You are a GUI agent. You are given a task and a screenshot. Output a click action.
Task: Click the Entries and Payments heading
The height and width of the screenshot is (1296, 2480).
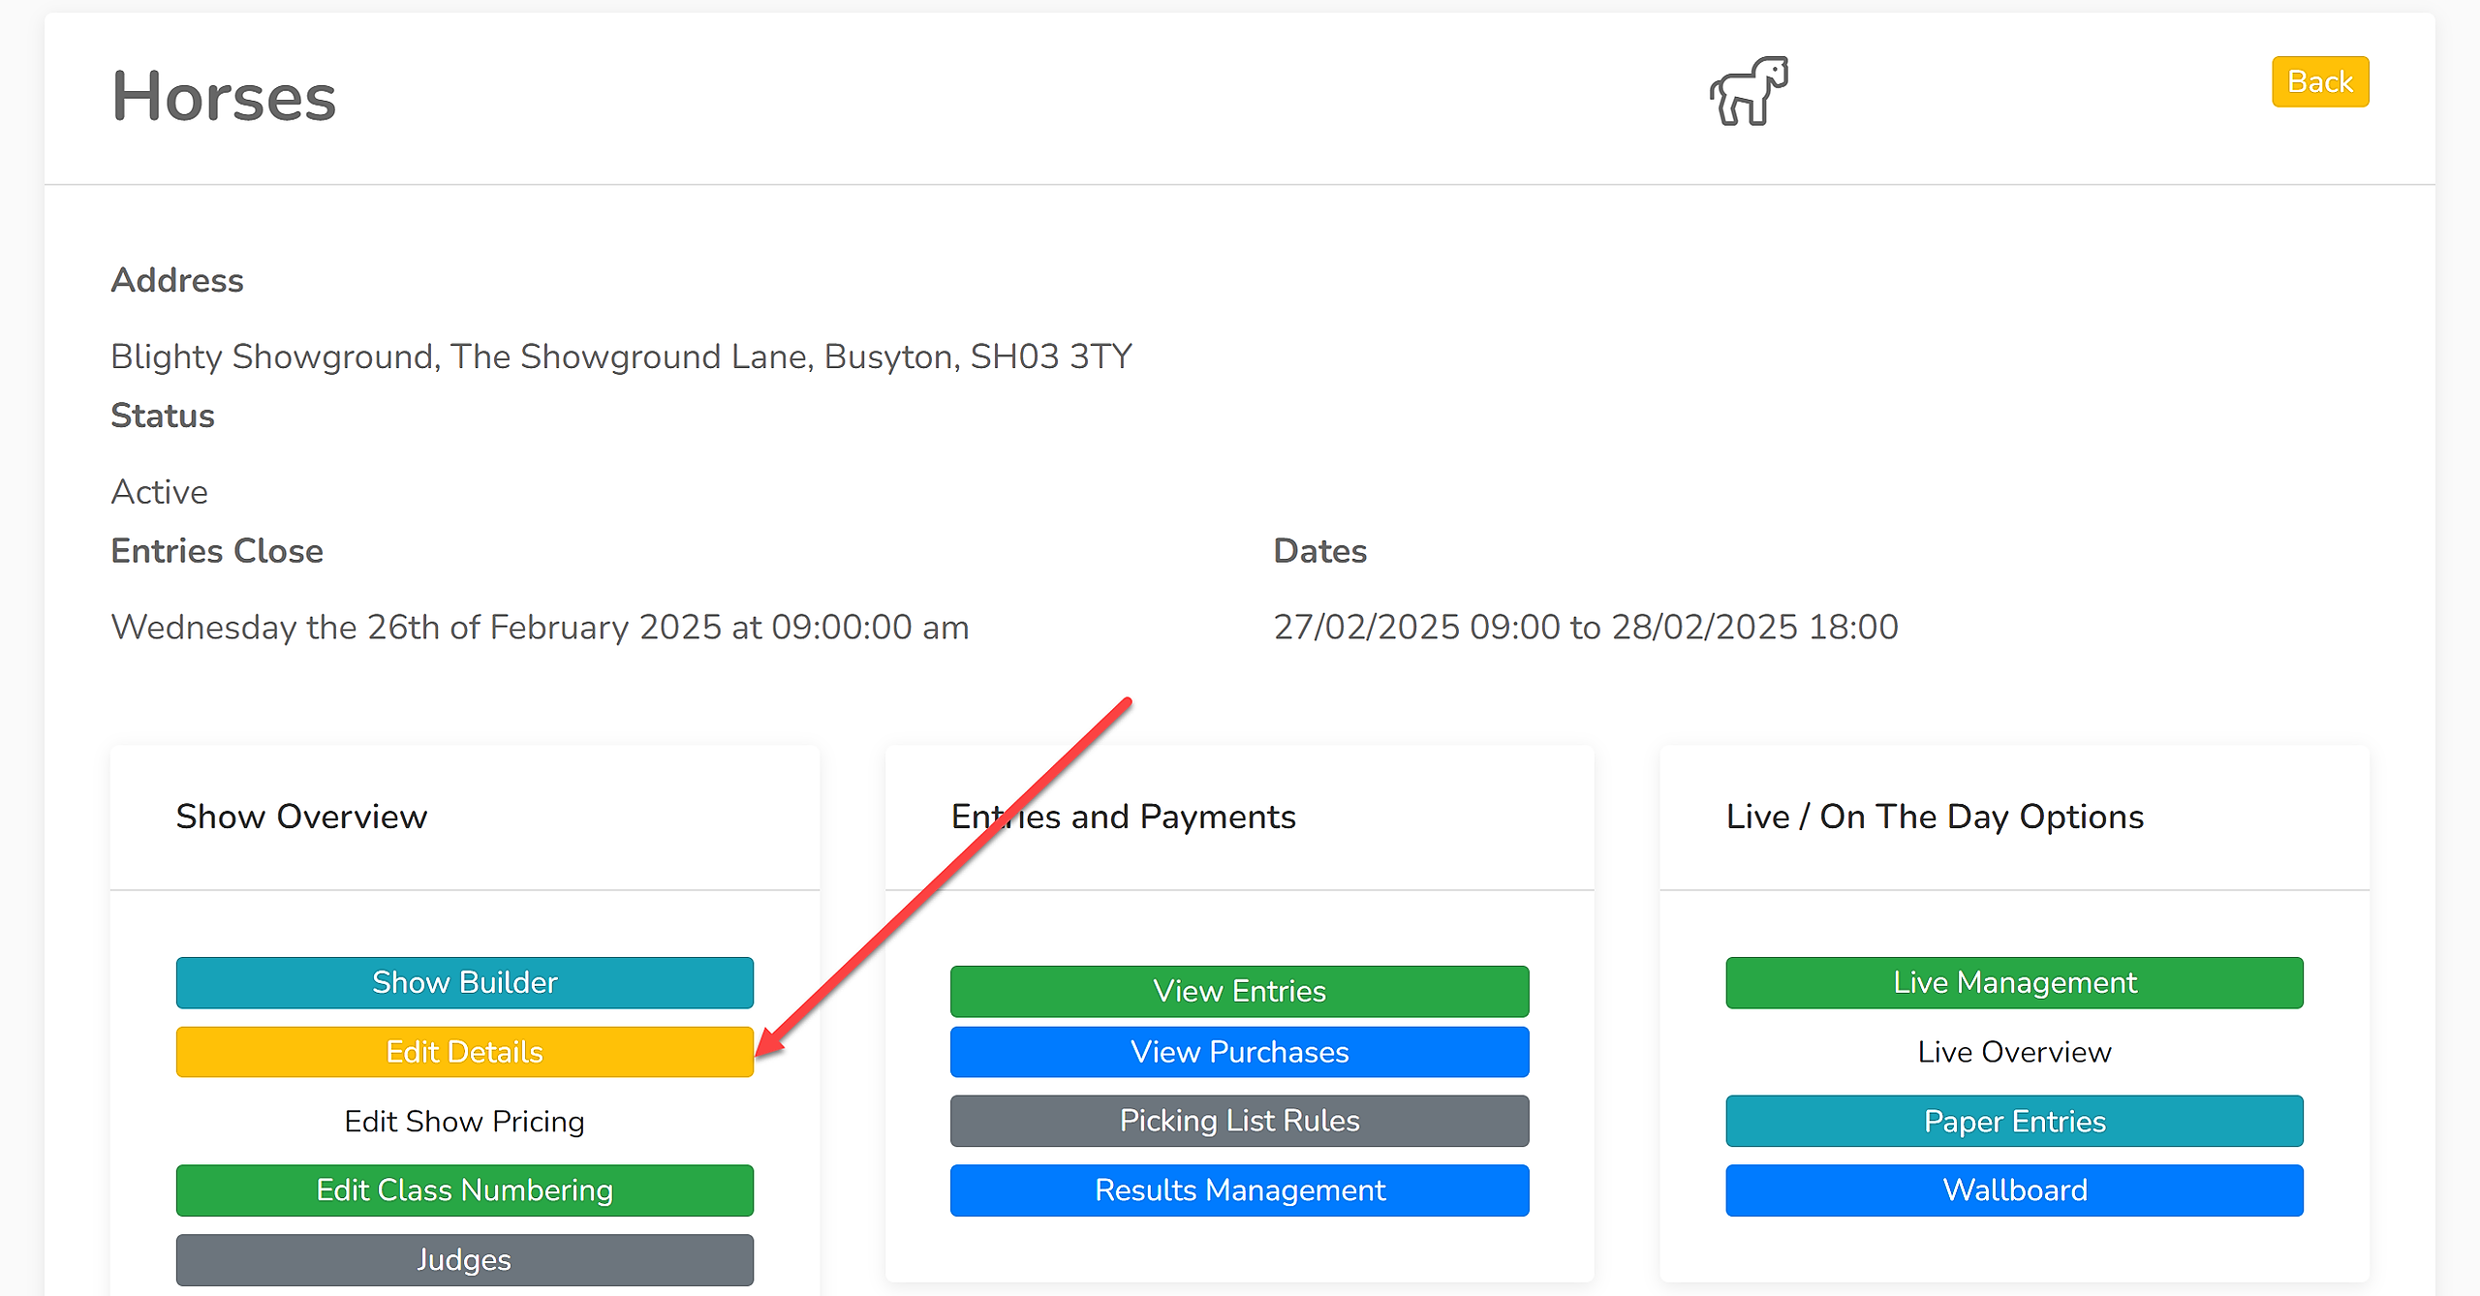[1124, 817]
